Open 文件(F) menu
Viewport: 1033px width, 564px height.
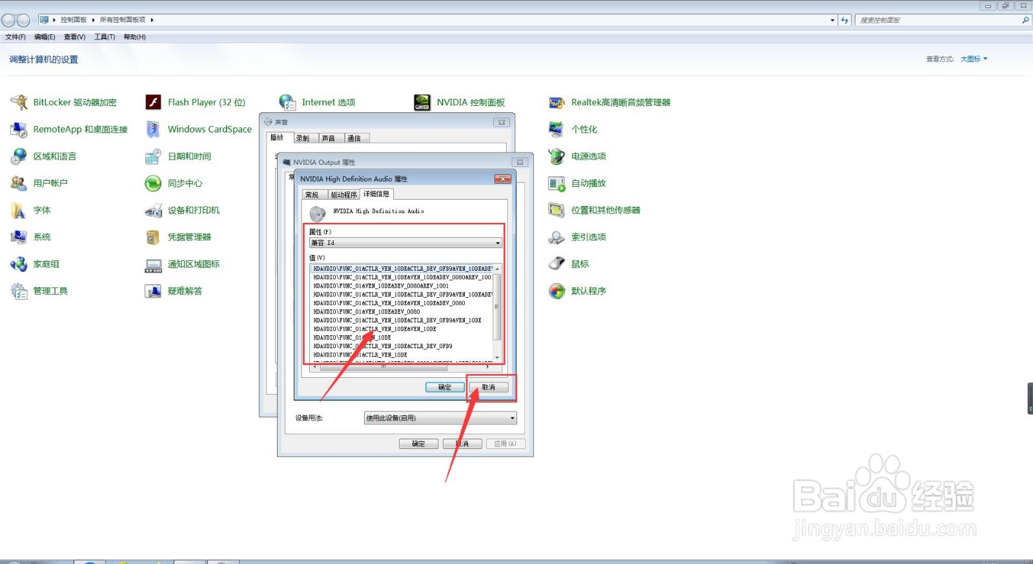15,37
